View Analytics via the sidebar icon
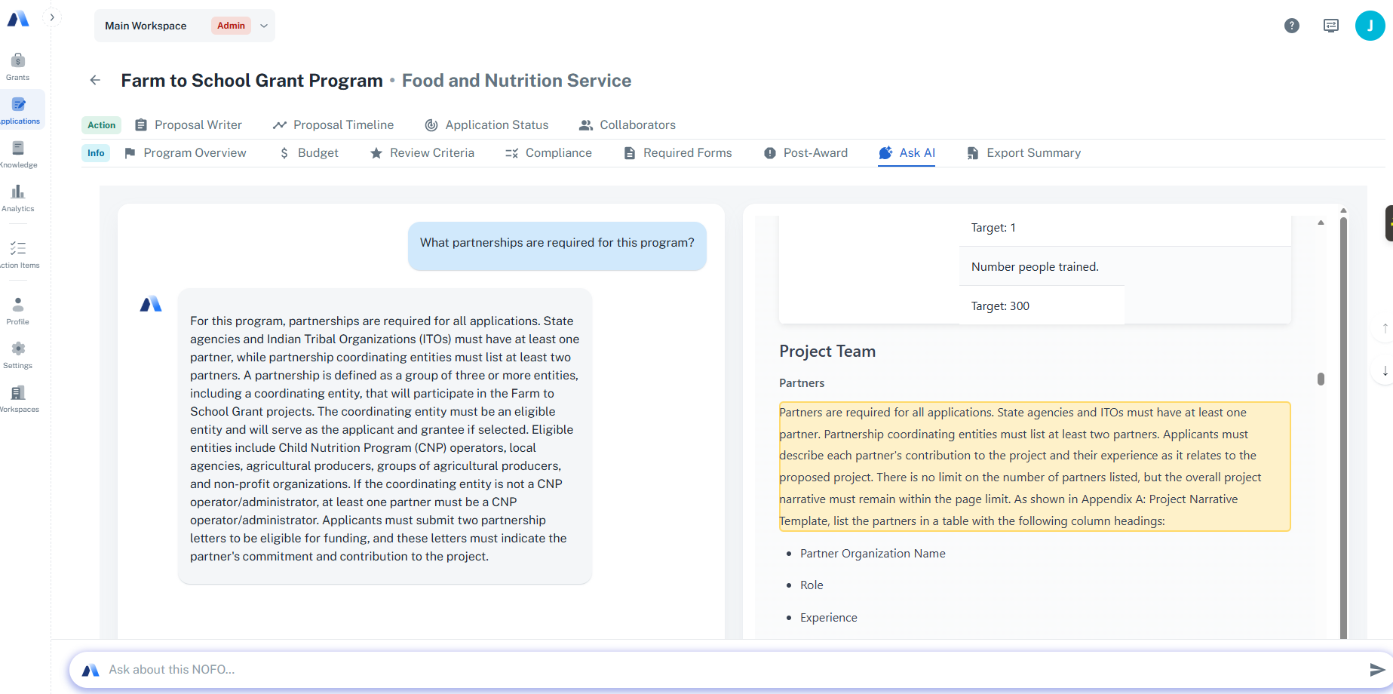This screenshot has width=1393, height=694. (17, 197)
